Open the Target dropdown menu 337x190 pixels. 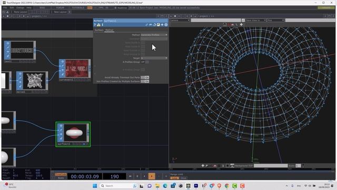click(154, 58)
